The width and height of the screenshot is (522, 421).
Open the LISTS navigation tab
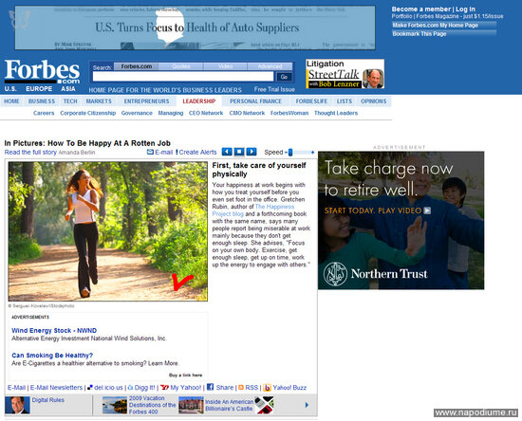[x=344, y=101]
